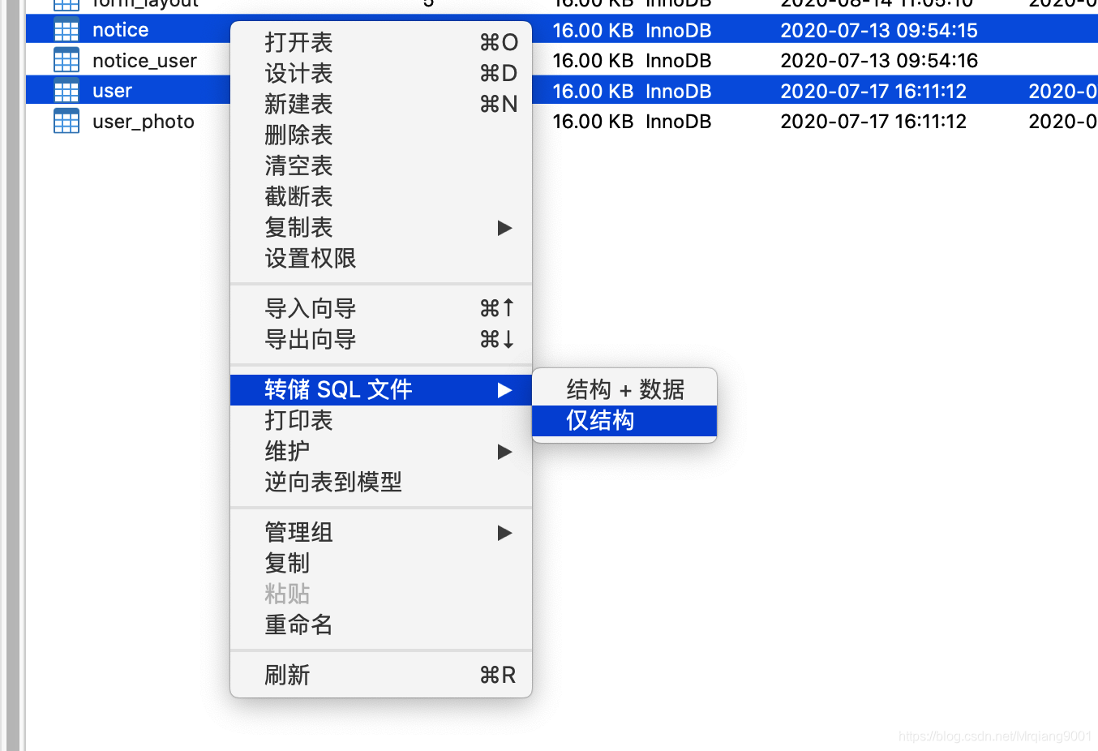
Task: Choose 删除表 from context menu
Action: tap(381, 135)
